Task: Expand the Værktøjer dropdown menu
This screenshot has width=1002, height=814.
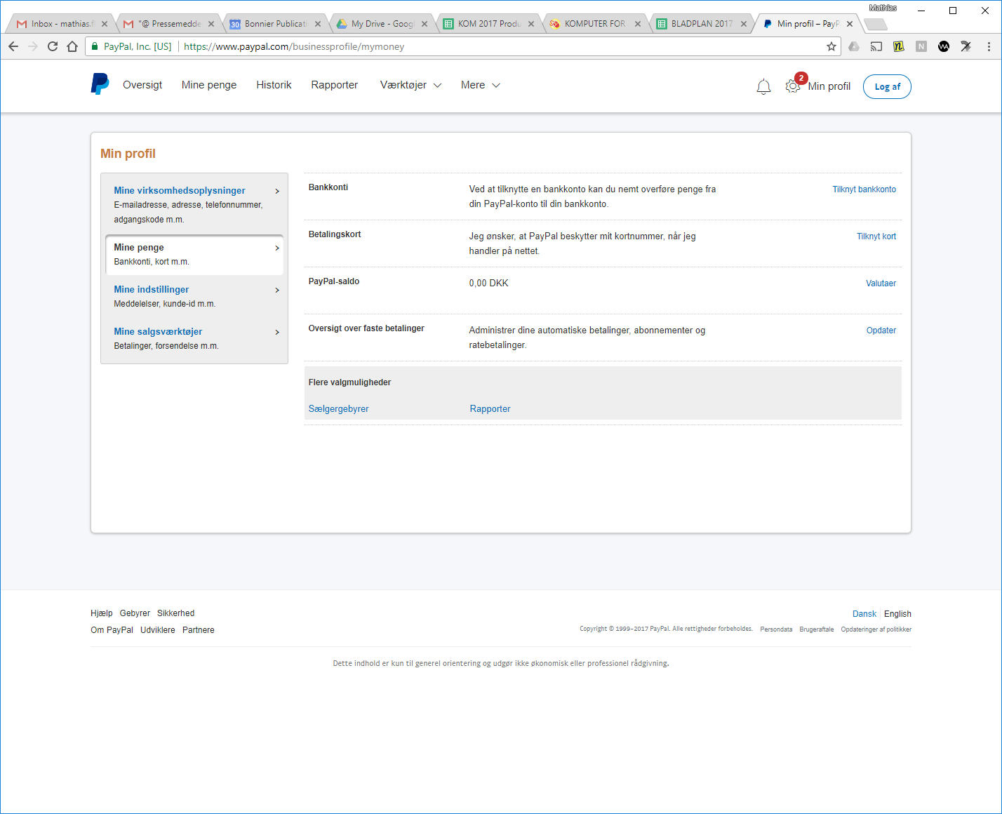Action: coord(410,85)
